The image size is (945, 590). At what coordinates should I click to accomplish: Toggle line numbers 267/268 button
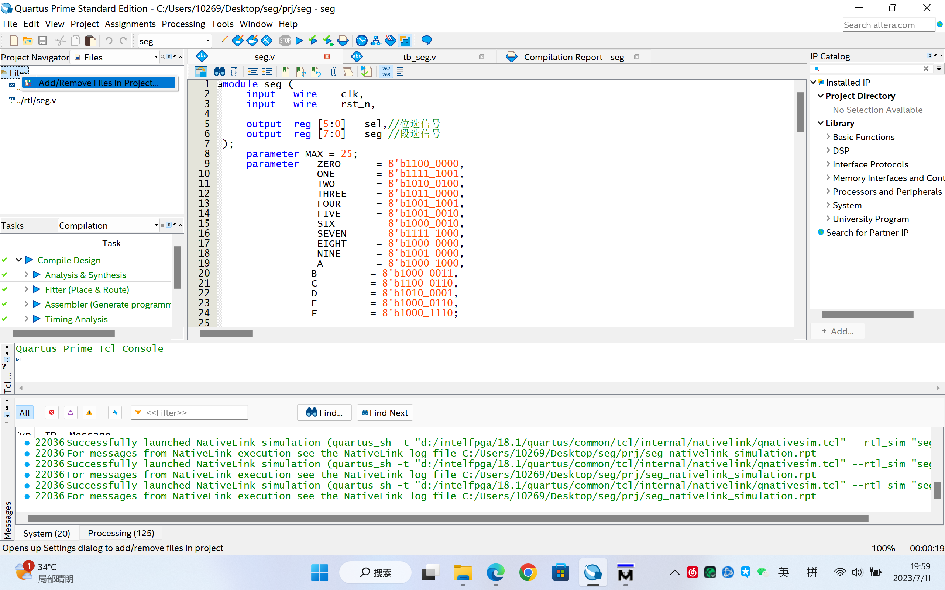[386, 72]
